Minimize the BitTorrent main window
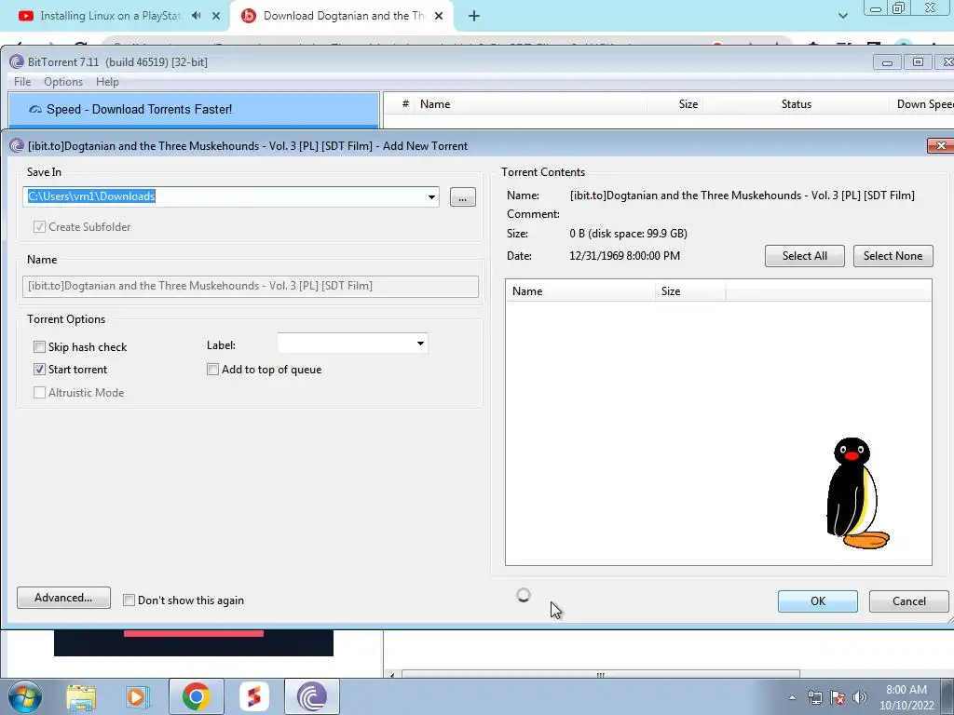The width and height of the screenshot is (954, 715). 887,62
